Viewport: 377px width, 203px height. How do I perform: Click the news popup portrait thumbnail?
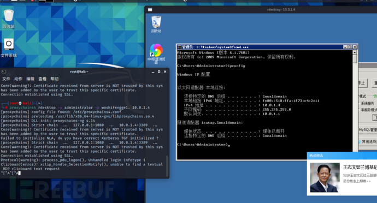325,177
